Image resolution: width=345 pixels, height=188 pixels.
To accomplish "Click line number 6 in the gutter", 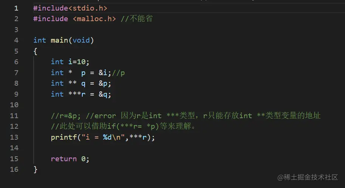I will pyautogui.click(x=16, y=62).
